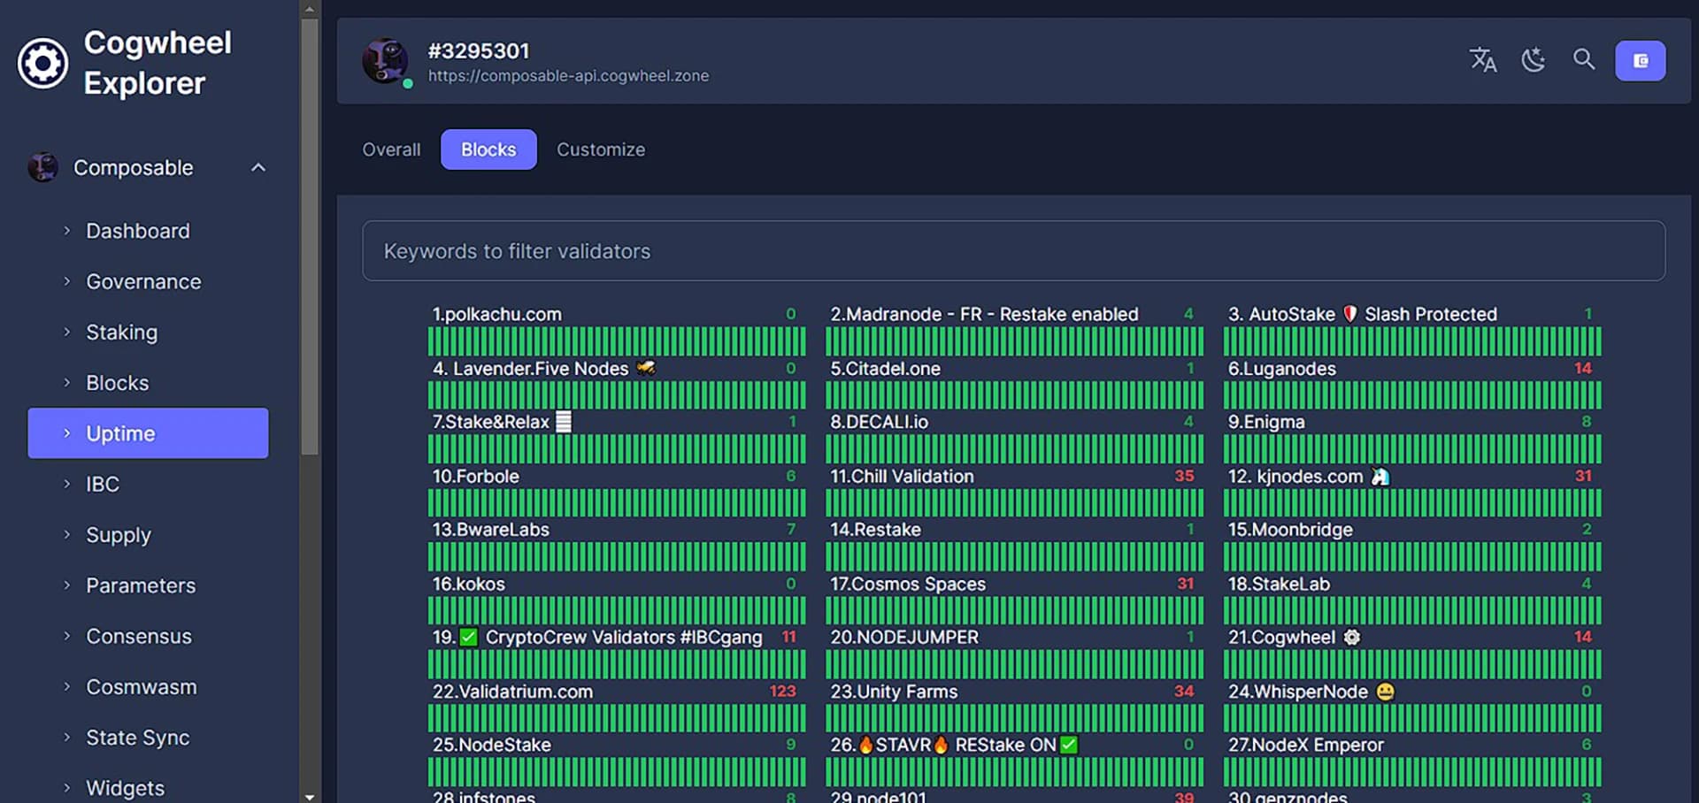
Task: Switch to the Customize tab
Action: 601,149
